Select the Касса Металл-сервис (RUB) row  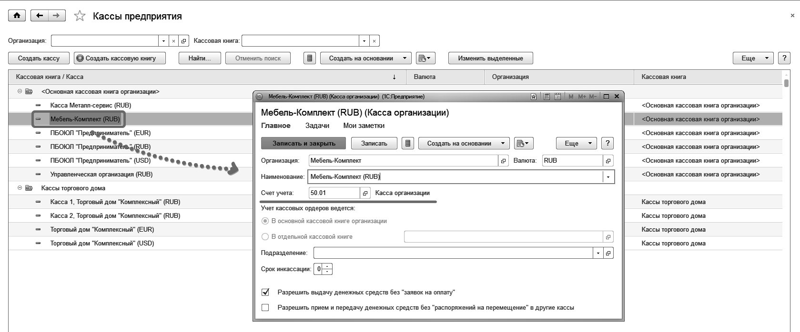91,105
